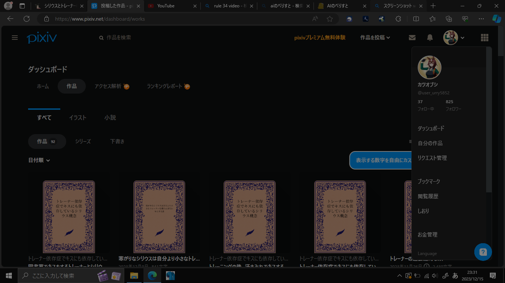This screenshot has width=505, height=283.
Task: Switch to the アクセス解析 tab
Action: click(108, 86)
